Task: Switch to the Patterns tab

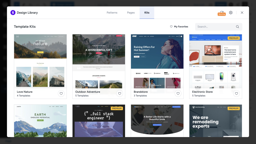Action: [112, 12]
